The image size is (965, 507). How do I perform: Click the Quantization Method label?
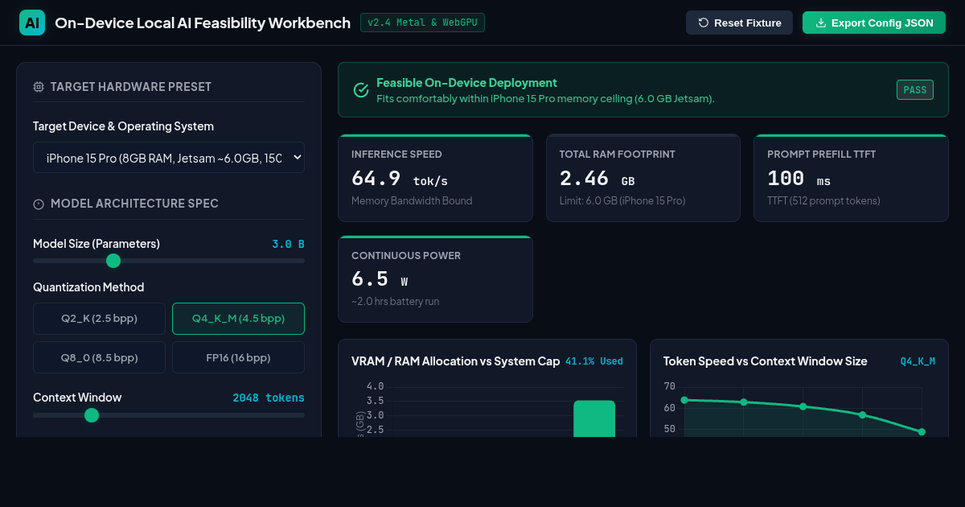(88, 287)
